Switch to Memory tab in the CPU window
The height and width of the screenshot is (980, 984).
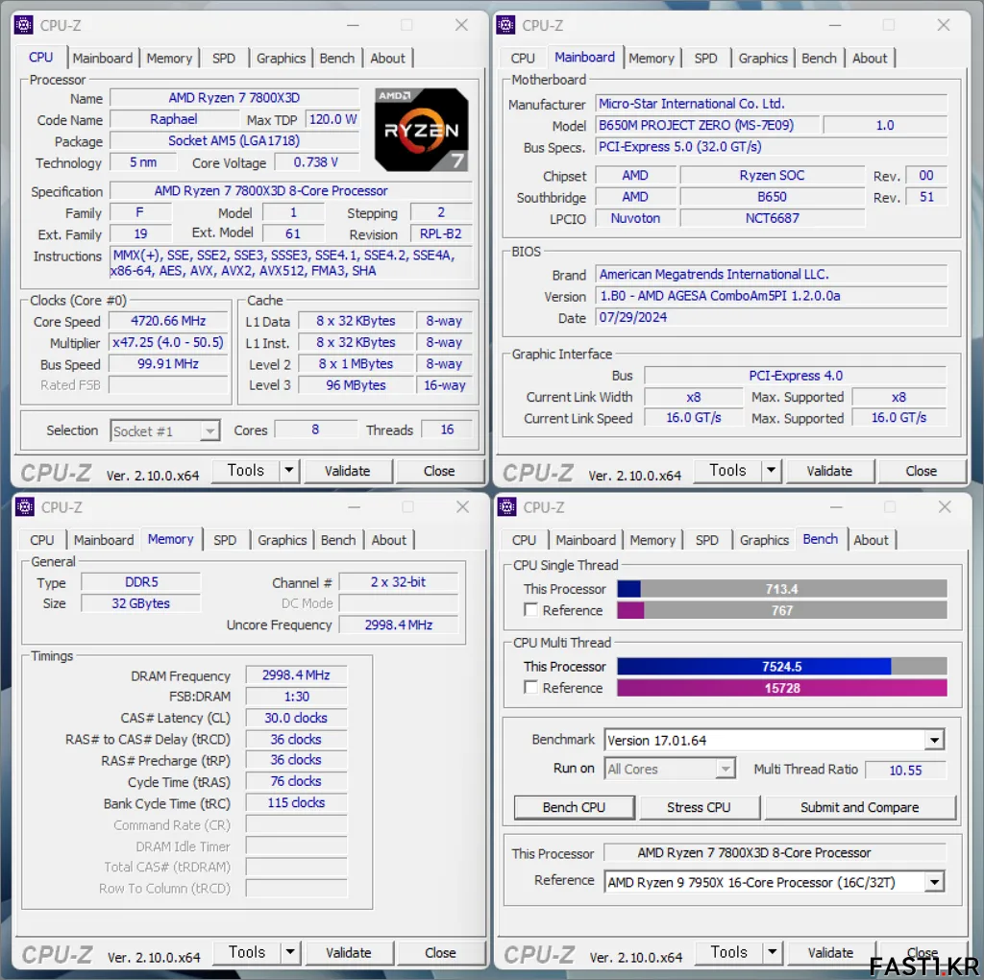click(x=169, y=59)
